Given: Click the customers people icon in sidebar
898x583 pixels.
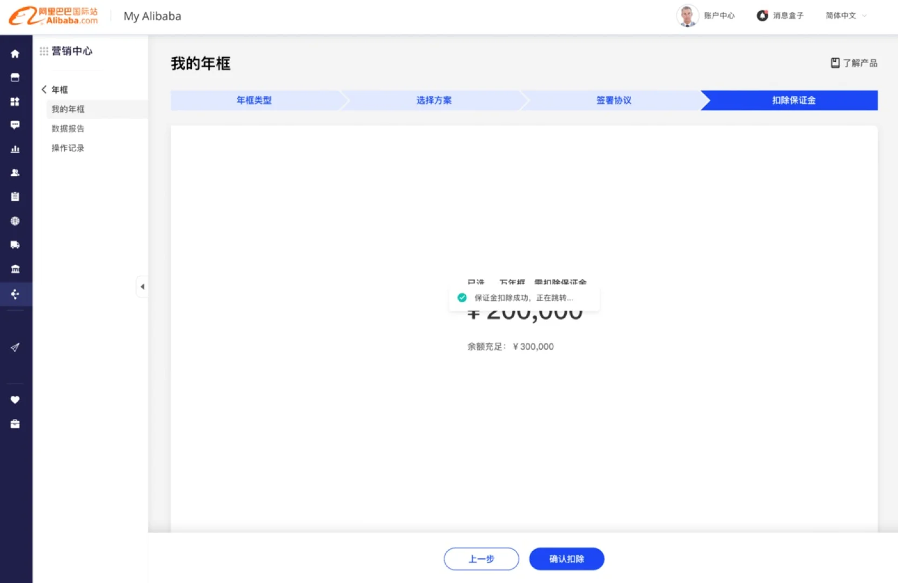Looking at the screenshot, I should tap(15, 173).
